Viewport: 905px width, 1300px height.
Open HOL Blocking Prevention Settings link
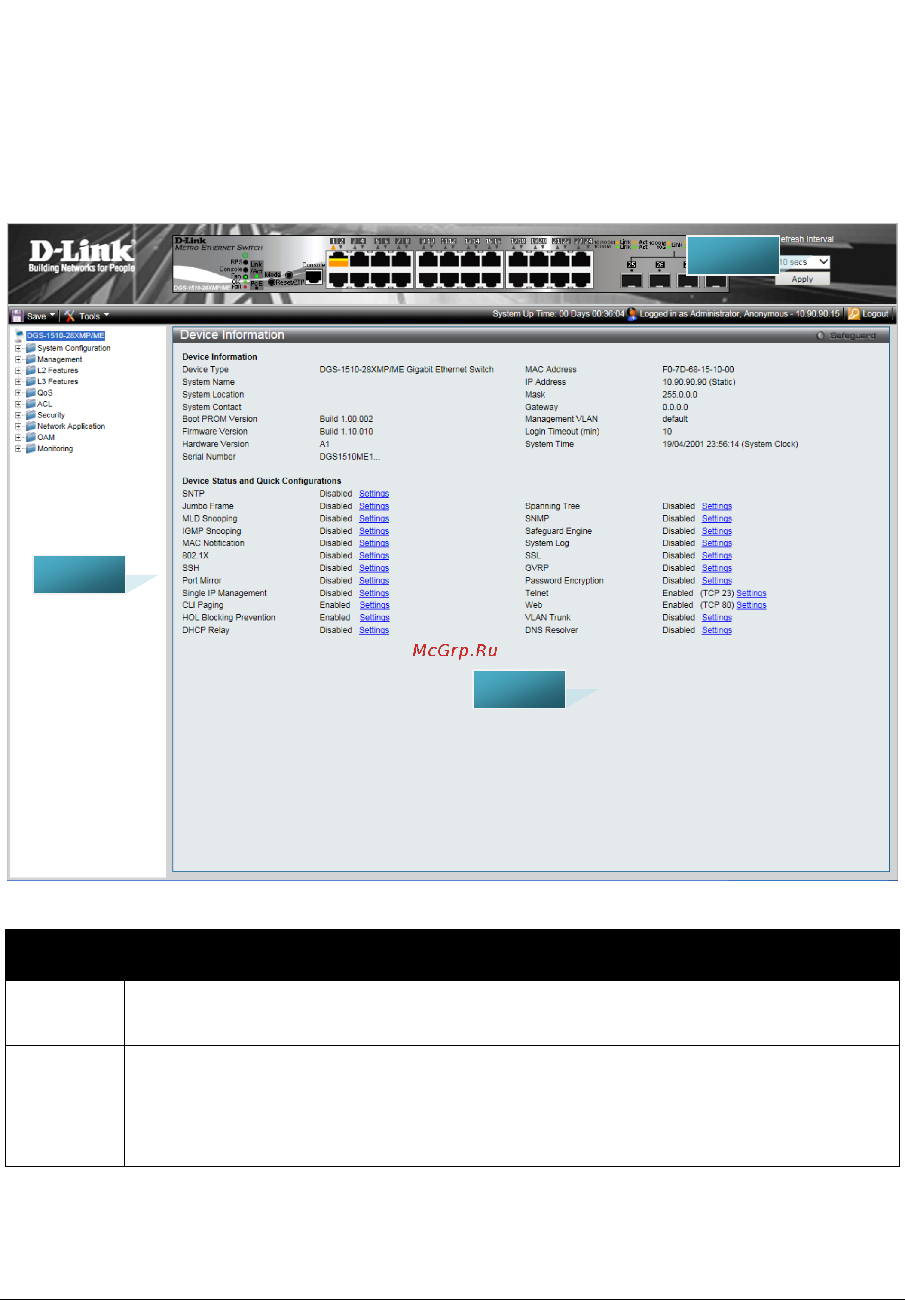click(374, 618)
